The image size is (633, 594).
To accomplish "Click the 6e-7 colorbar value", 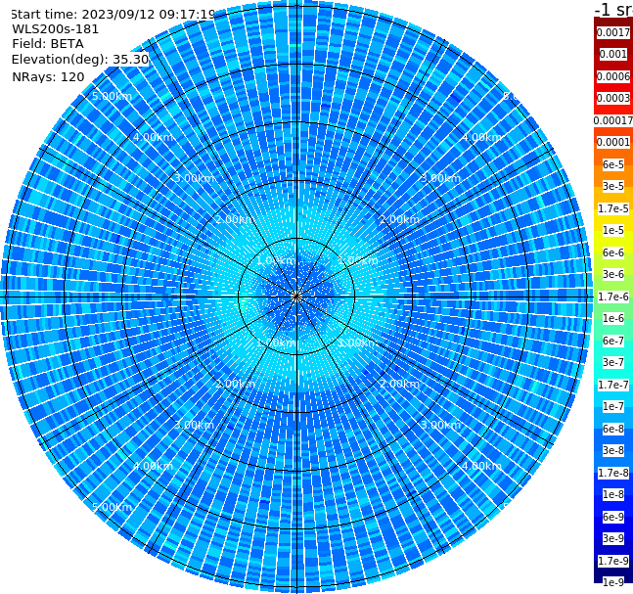I will coord(613,341).
